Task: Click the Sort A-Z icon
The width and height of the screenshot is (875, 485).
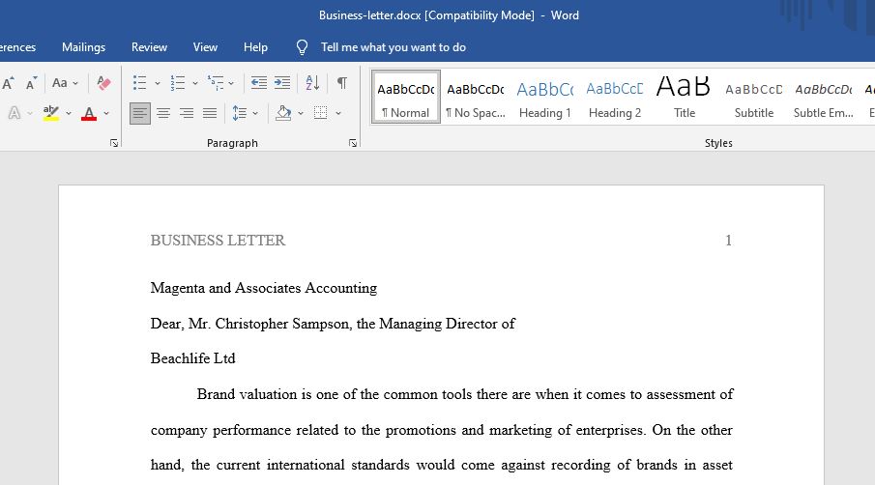Action: (x=312, y=83)
